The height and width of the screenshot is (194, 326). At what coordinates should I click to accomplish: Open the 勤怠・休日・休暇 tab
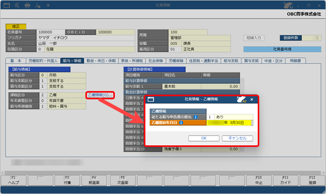pyautogui.click(x=101, y=61)
